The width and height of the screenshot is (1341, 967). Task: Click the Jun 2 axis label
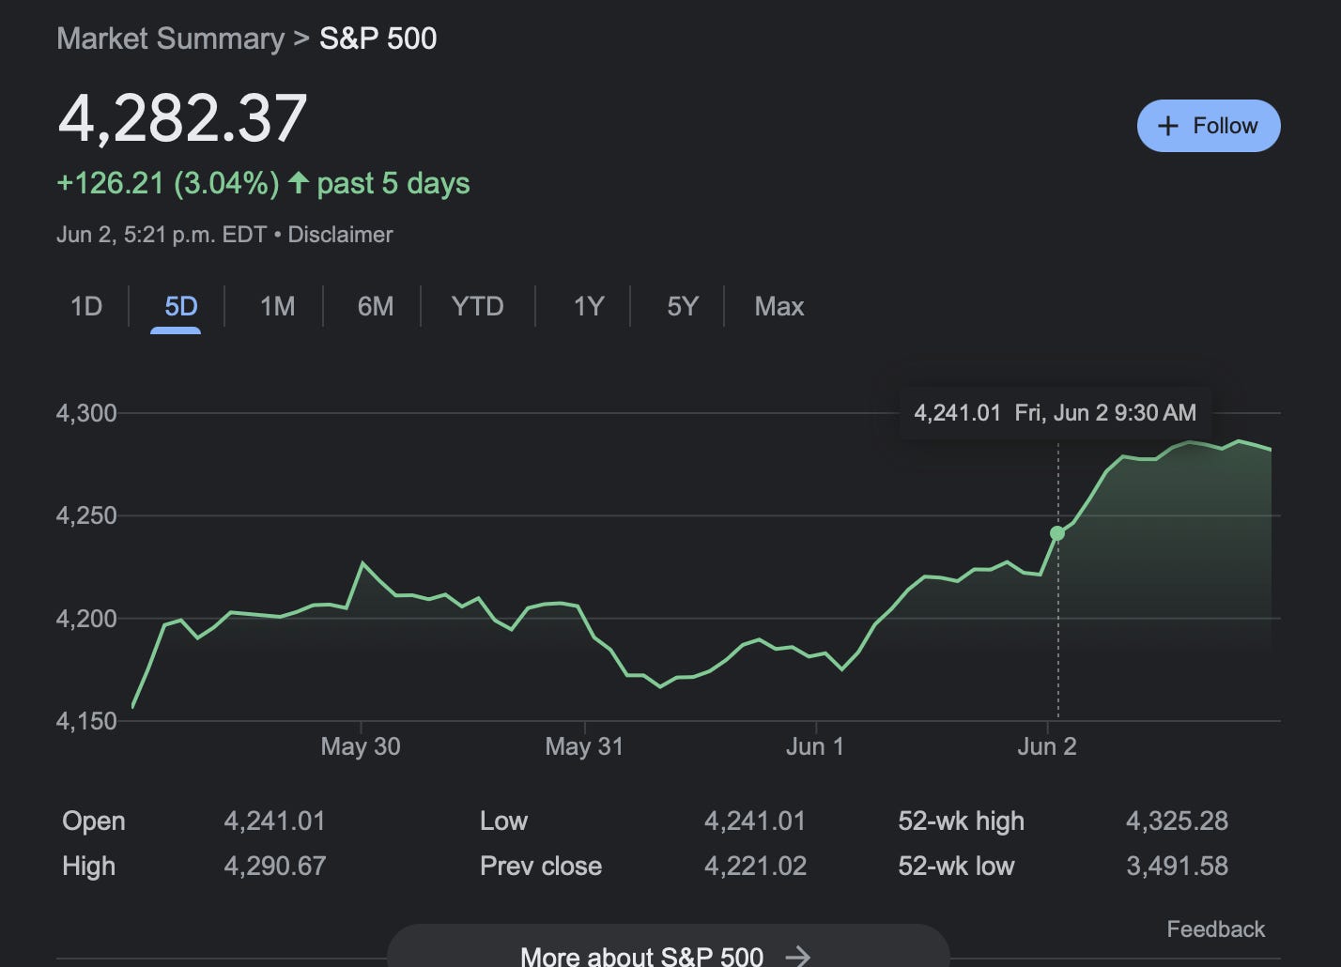click(x=1047, y=746)
